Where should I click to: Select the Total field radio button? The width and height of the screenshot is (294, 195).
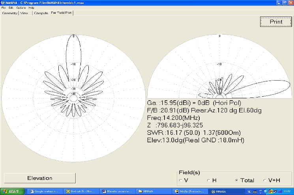(x=237, y=180)
